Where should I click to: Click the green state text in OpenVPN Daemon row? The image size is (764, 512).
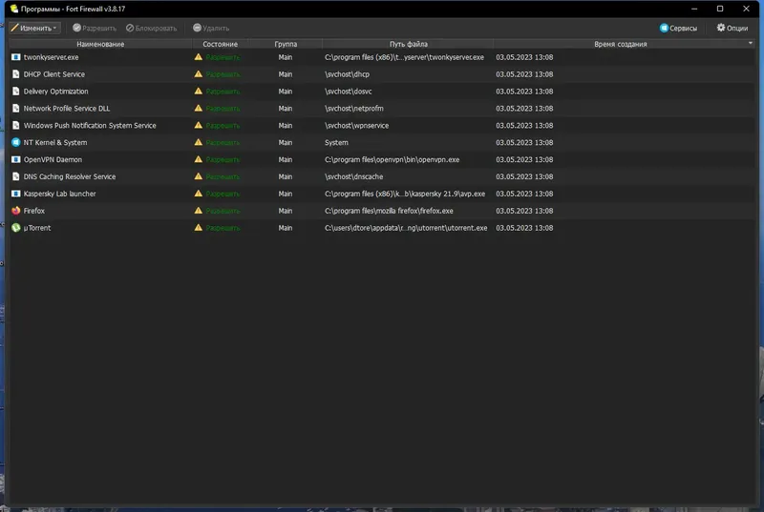[x=223, y=159]
